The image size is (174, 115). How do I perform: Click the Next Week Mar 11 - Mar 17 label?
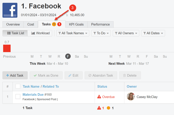(x=129, y=64)
